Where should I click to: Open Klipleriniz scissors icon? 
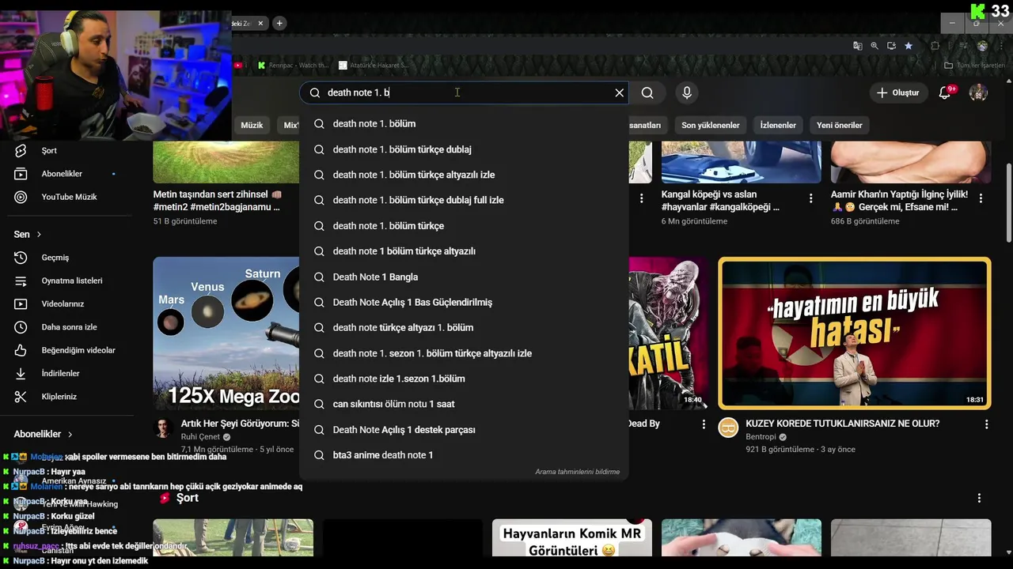click(21, 397)
